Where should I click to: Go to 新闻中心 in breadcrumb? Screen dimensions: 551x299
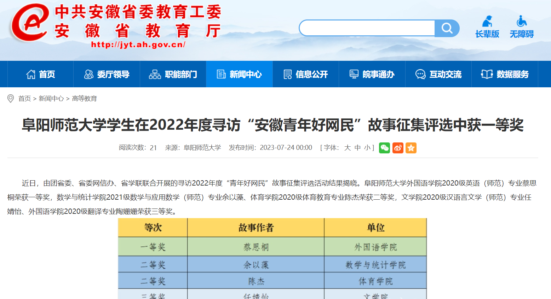[x=51, y=99]
